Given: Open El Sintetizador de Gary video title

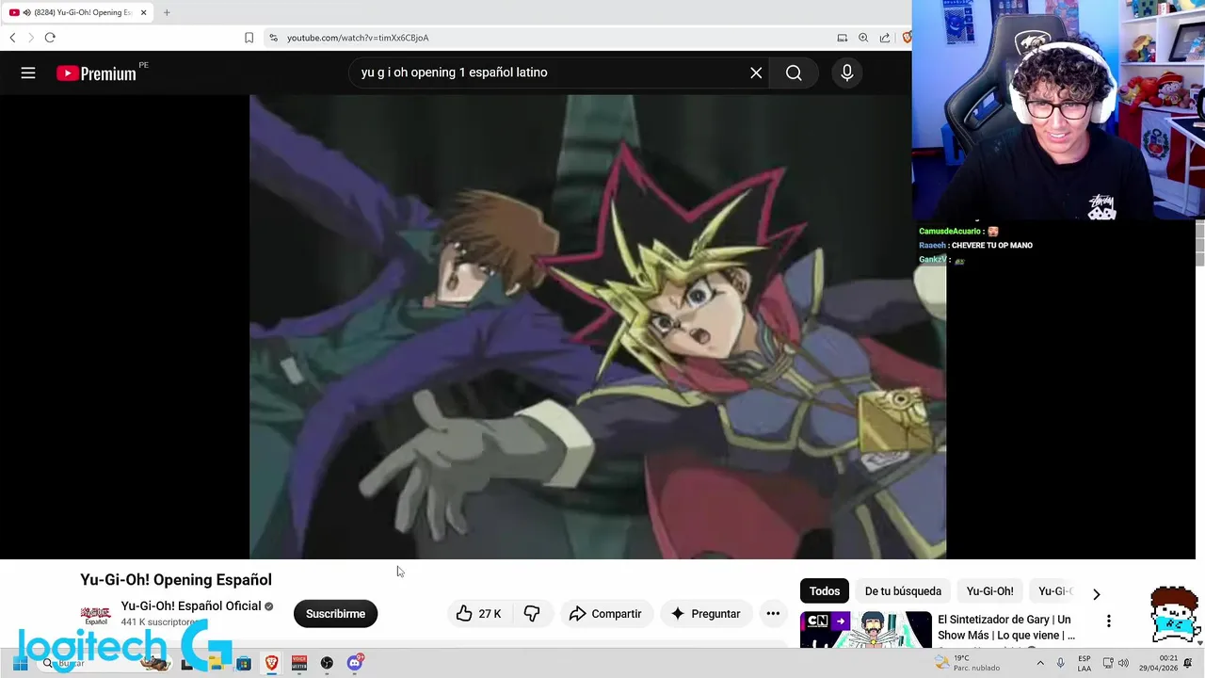Looking at the screenshot, I should tap(1006, 627).
